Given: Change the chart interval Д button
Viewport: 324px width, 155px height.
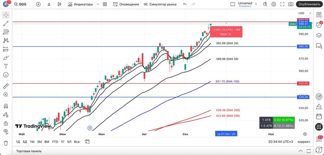Looking at the screenshot, I should (49, 4).
